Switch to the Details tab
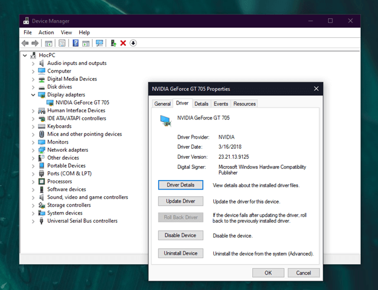The image size is (378, 290). coord(201,104)
